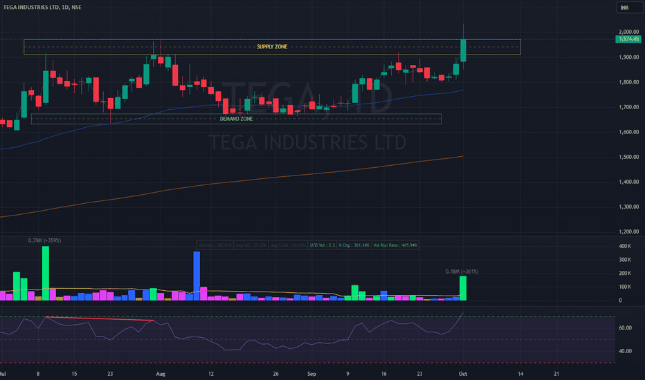The height and width of the screenshot is (380, 645).
Task: Click the latest green volume bar at Oct
Action: point(463,288)
